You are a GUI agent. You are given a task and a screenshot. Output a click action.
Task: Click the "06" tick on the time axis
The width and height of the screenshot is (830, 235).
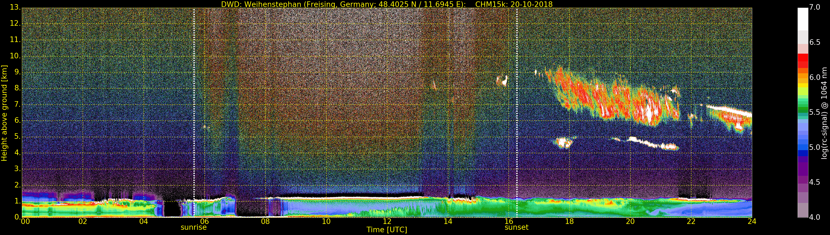pos(205,221)
